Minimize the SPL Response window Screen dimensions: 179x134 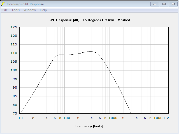pyautogui.click(x=155, y=4)
